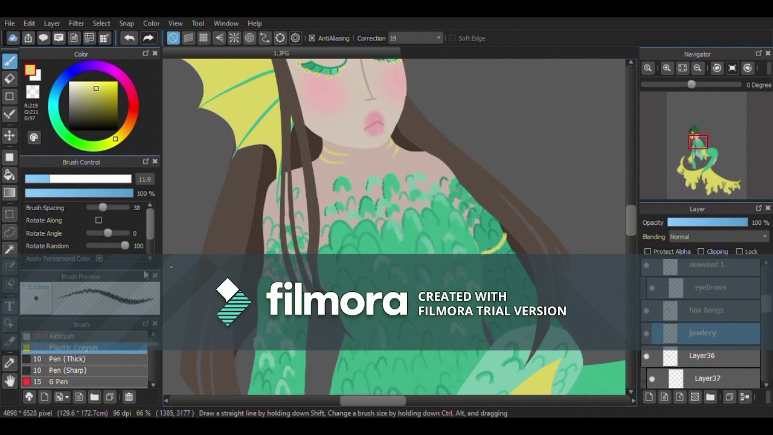Open the Blending mode Normal dropdown
The image size is (773, 435).
coord(718,237)
